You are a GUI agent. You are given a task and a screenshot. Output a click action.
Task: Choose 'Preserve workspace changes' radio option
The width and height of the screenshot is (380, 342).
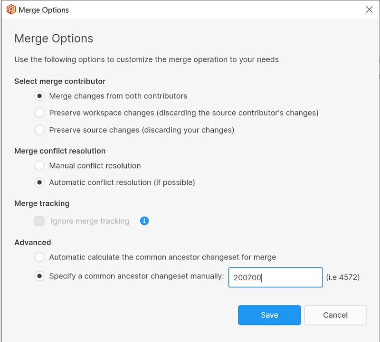pos(40,113)
